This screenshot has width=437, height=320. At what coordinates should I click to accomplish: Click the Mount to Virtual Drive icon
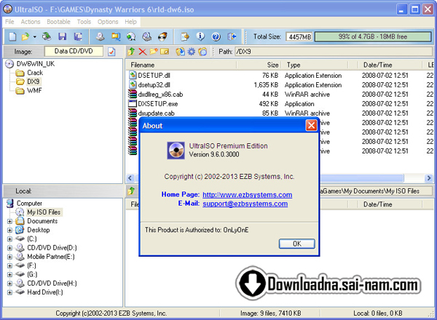(x=147, y=36)
